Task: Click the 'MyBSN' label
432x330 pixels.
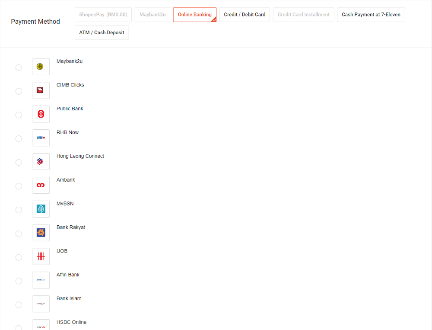Action: tap(65, 204)
